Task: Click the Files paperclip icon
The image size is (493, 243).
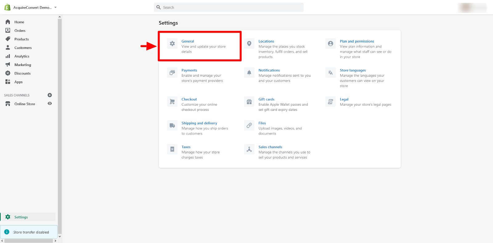Action: pos(249,126)
